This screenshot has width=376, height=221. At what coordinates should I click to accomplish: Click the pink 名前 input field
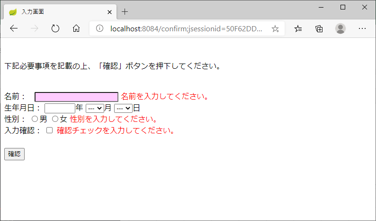point(77,97)
